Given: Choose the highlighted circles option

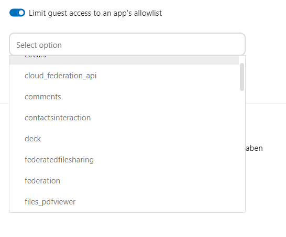Looking at the screenshot, I should point(124,60).
